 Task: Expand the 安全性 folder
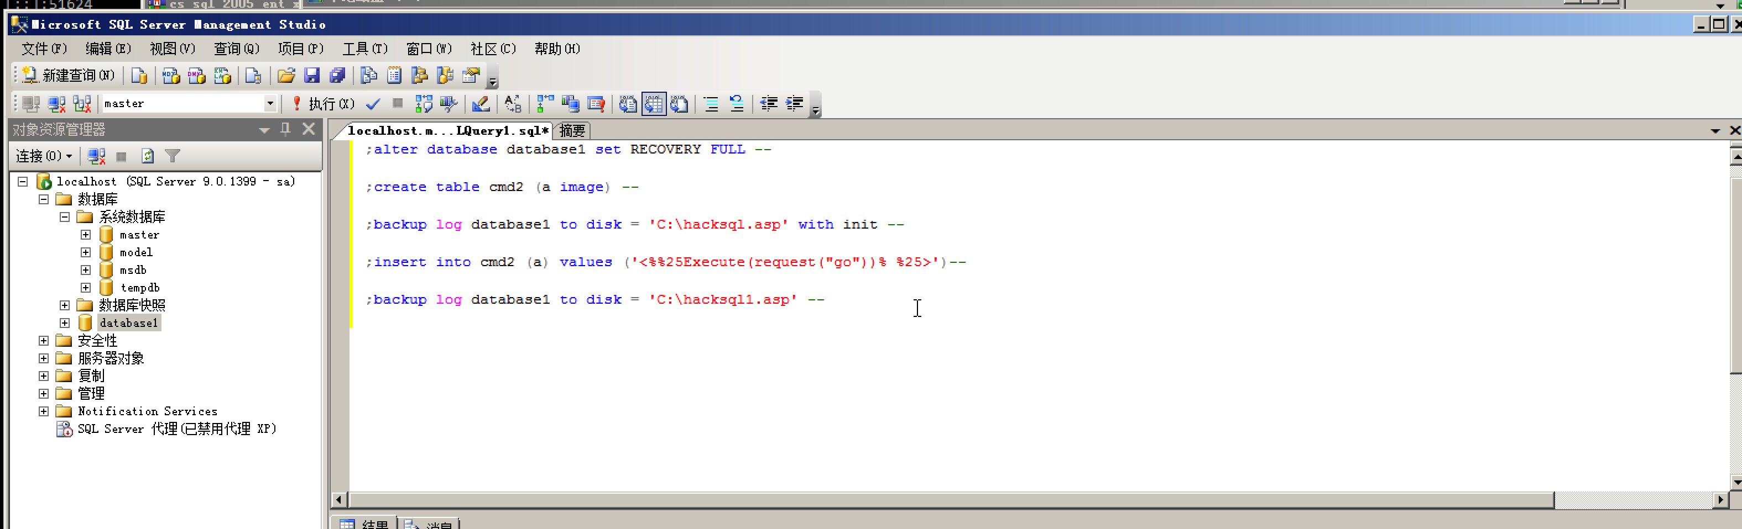[43, 341]
